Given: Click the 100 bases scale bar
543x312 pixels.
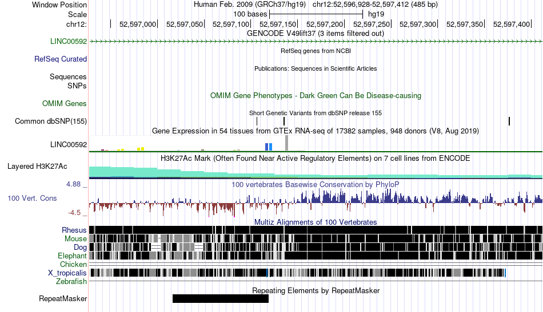Looking at the screenshot, I should point(316,14).
